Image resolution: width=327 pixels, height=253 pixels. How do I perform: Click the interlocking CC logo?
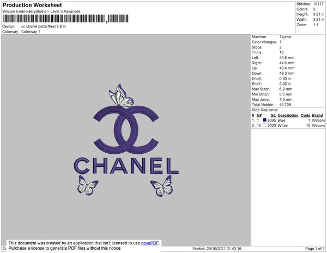[126, 130]
